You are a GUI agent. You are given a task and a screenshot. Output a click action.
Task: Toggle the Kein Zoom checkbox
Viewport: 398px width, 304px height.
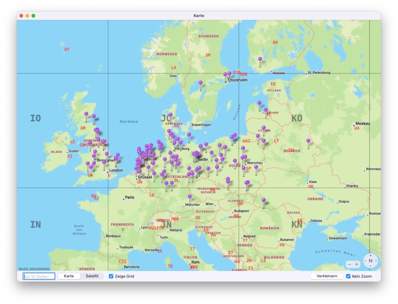coord(348,276)
